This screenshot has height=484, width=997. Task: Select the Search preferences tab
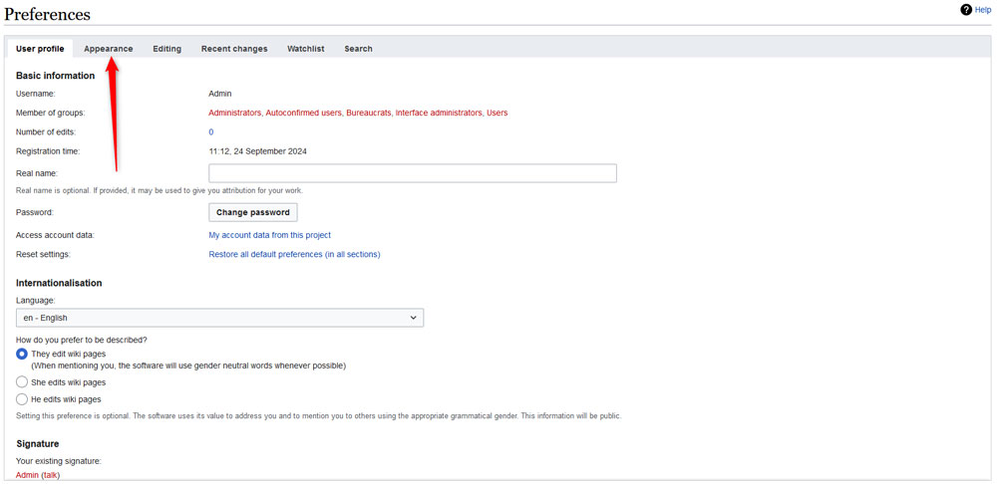[358, 49]
